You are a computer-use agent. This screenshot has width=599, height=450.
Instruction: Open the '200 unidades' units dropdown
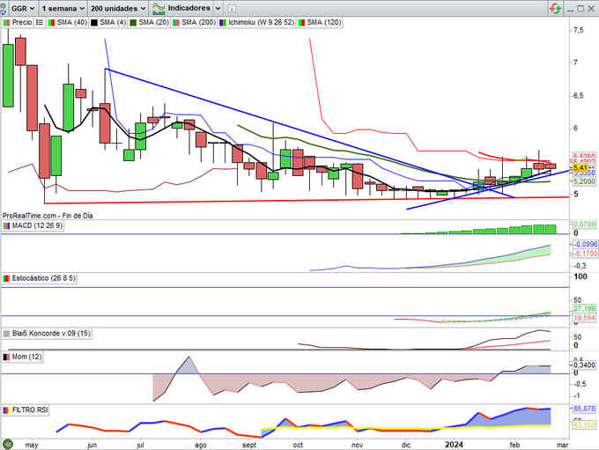(x=117, y=7)
